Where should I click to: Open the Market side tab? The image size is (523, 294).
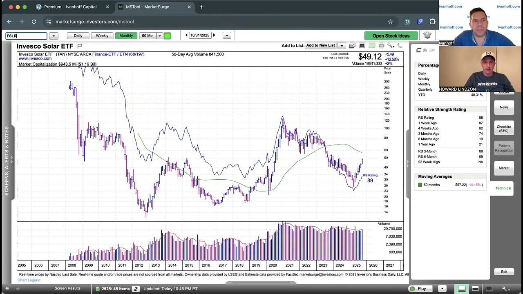[x=504, y=168]
